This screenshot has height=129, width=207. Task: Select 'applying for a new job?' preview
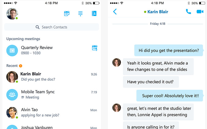[40, 115]
